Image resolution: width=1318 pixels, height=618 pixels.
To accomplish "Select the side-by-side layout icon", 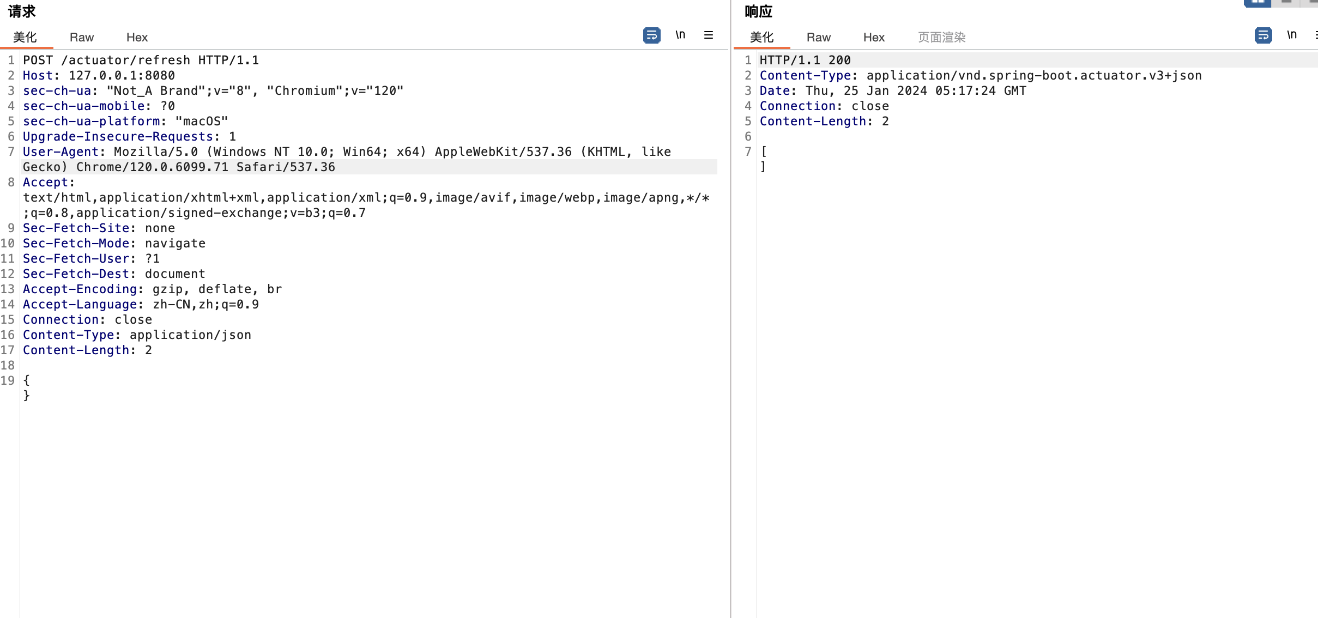I will tap(1257, 2).
